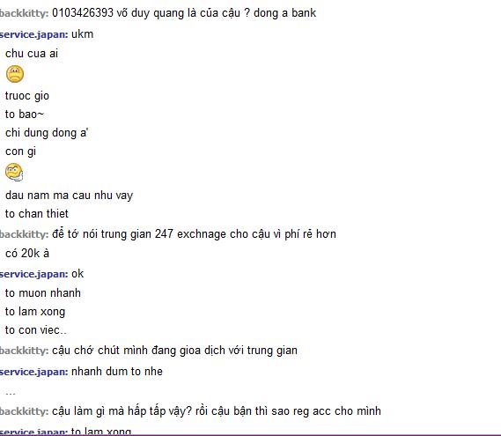Click the ellipsis line below service.japan

(11, 393)
